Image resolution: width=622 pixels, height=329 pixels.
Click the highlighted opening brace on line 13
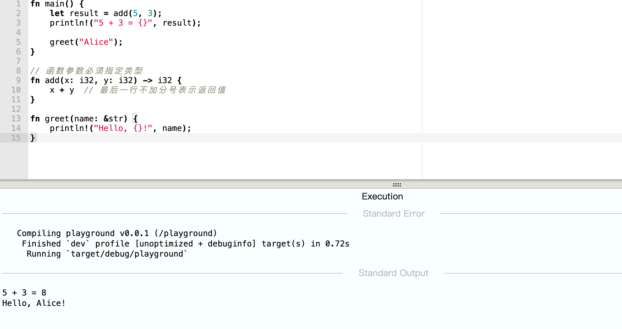(x=135, y=119)
